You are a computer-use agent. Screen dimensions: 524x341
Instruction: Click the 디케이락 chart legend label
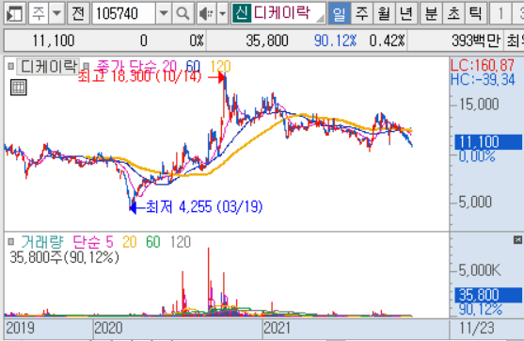click(x=49, y=66)
